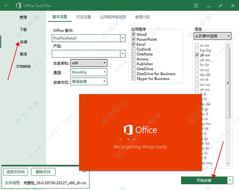This screenshot has width=239, height=190.
Task: Open the 激活 section in sidebar
Action: pos(23,54)
